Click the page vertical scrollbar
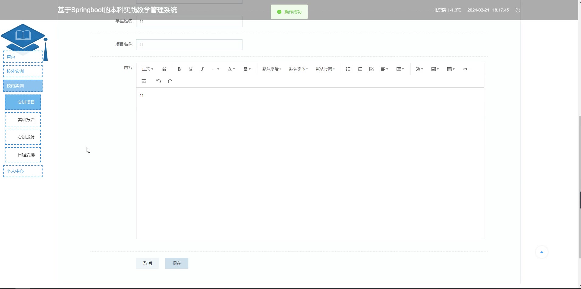The height and width of the screenshot is (289, 581). (x=579, y=187)
